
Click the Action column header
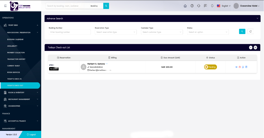[x=241, y=58]
